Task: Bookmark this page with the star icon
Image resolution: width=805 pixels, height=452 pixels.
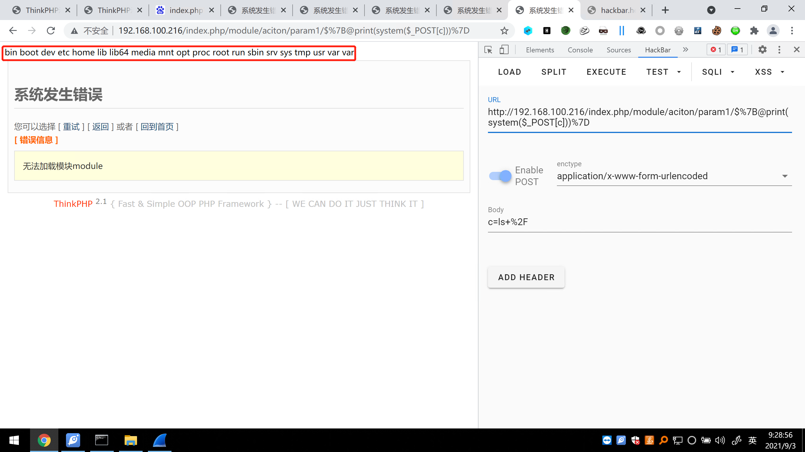Action: point(504,31)
